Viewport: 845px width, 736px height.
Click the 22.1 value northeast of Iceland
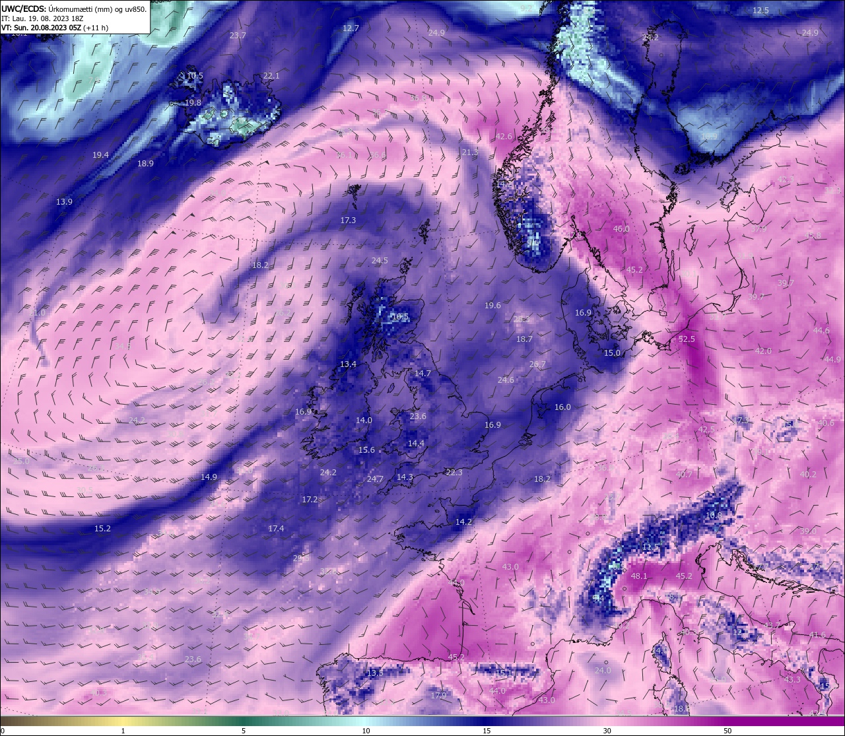pos(271,76)
